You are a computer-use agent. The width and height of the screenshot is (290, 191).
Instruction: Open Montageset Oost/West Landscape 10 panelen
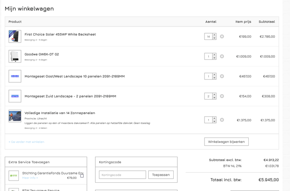click(75, 76)
